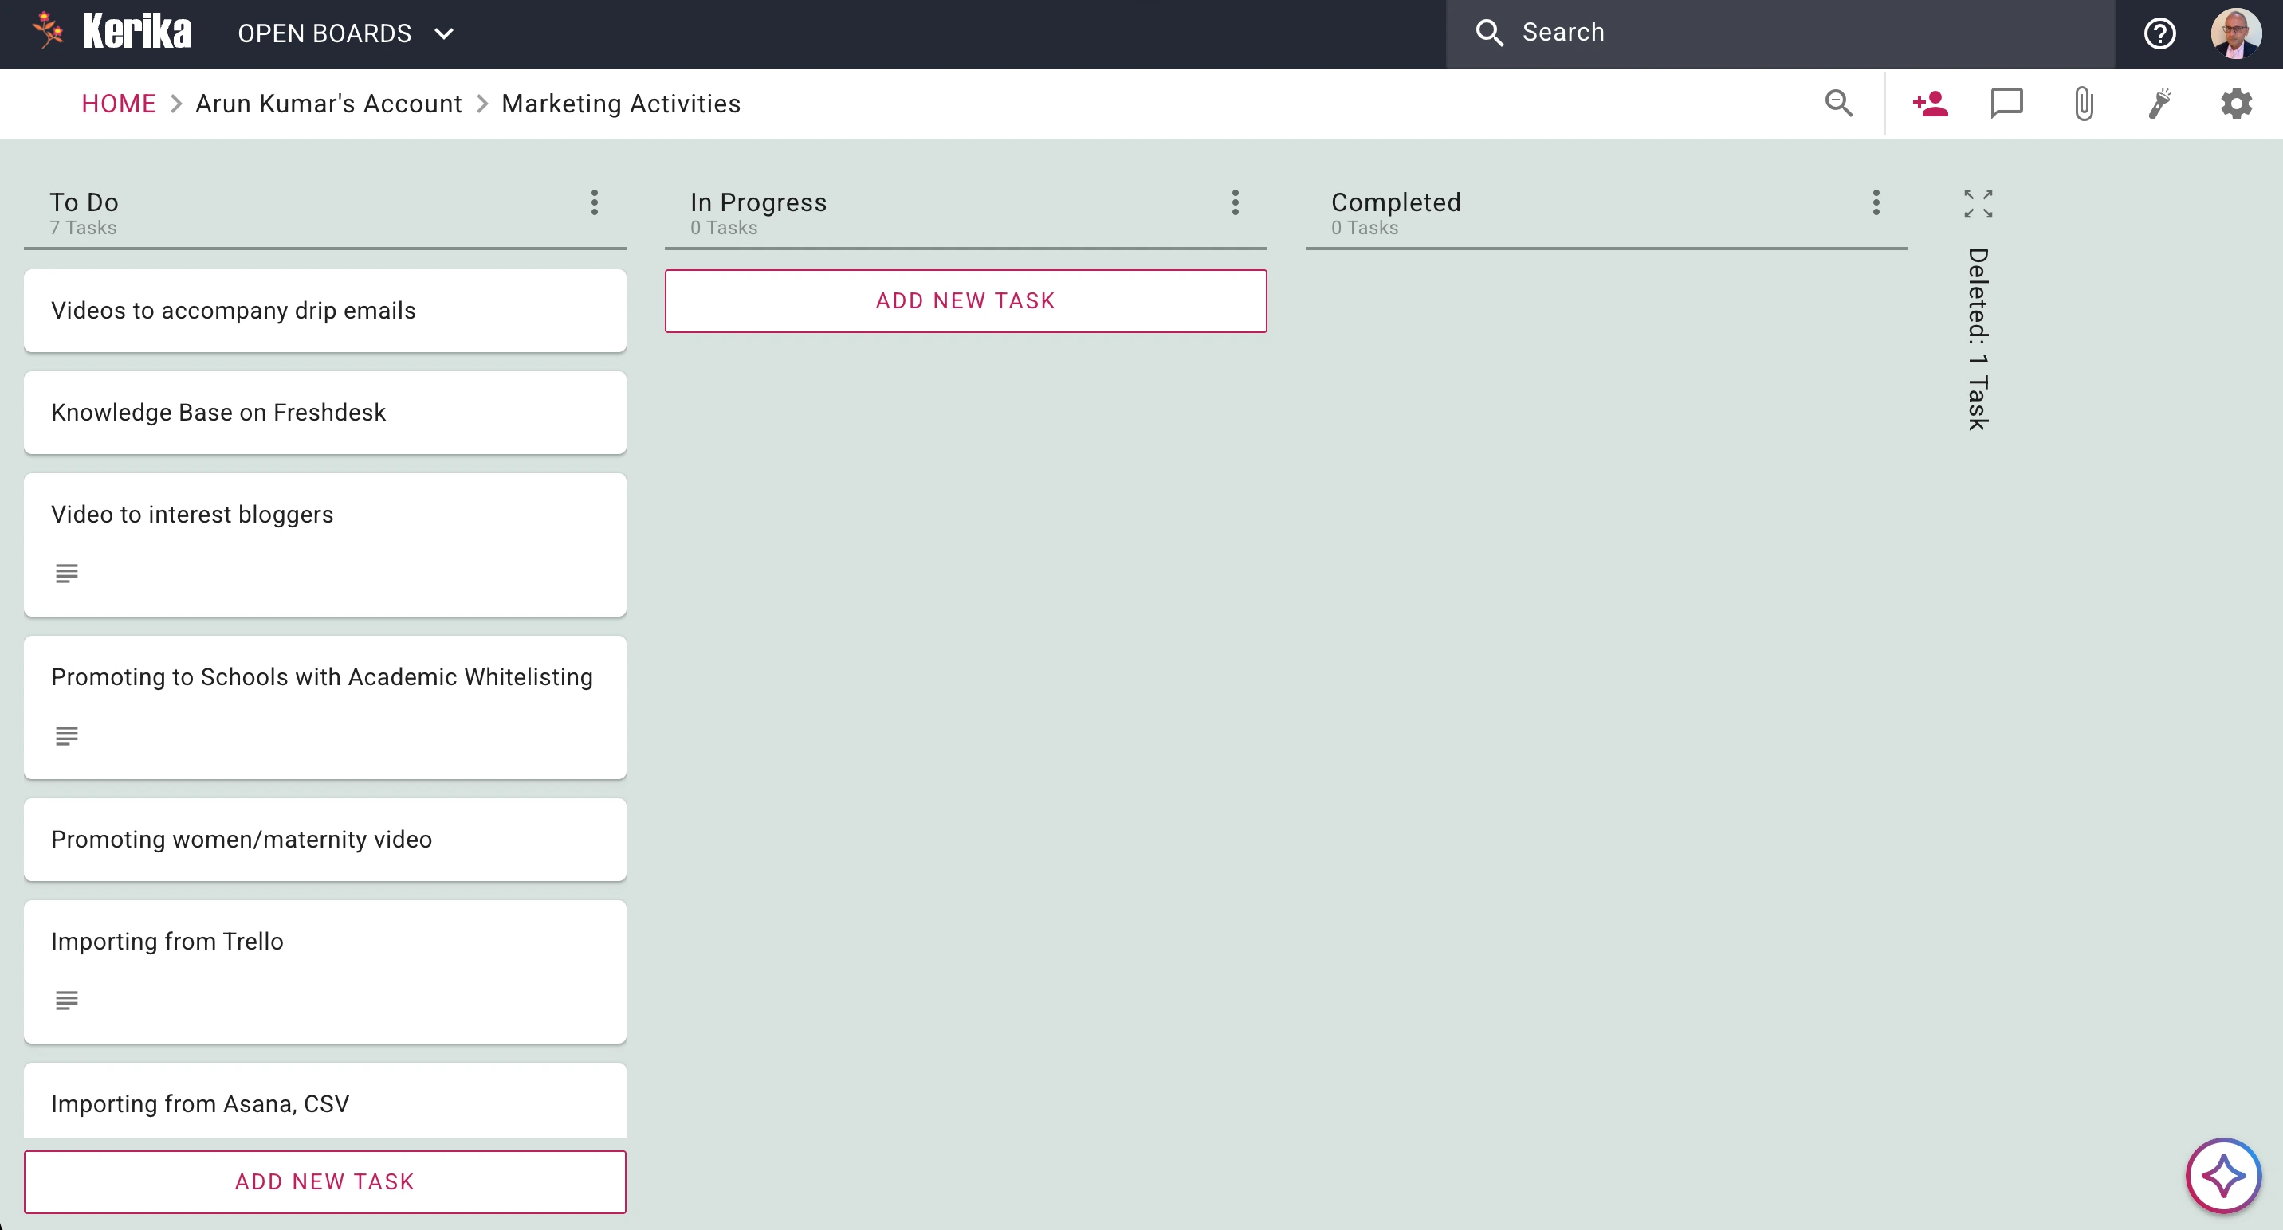Open the Completed column options menu

click(x=1876, y=203)
